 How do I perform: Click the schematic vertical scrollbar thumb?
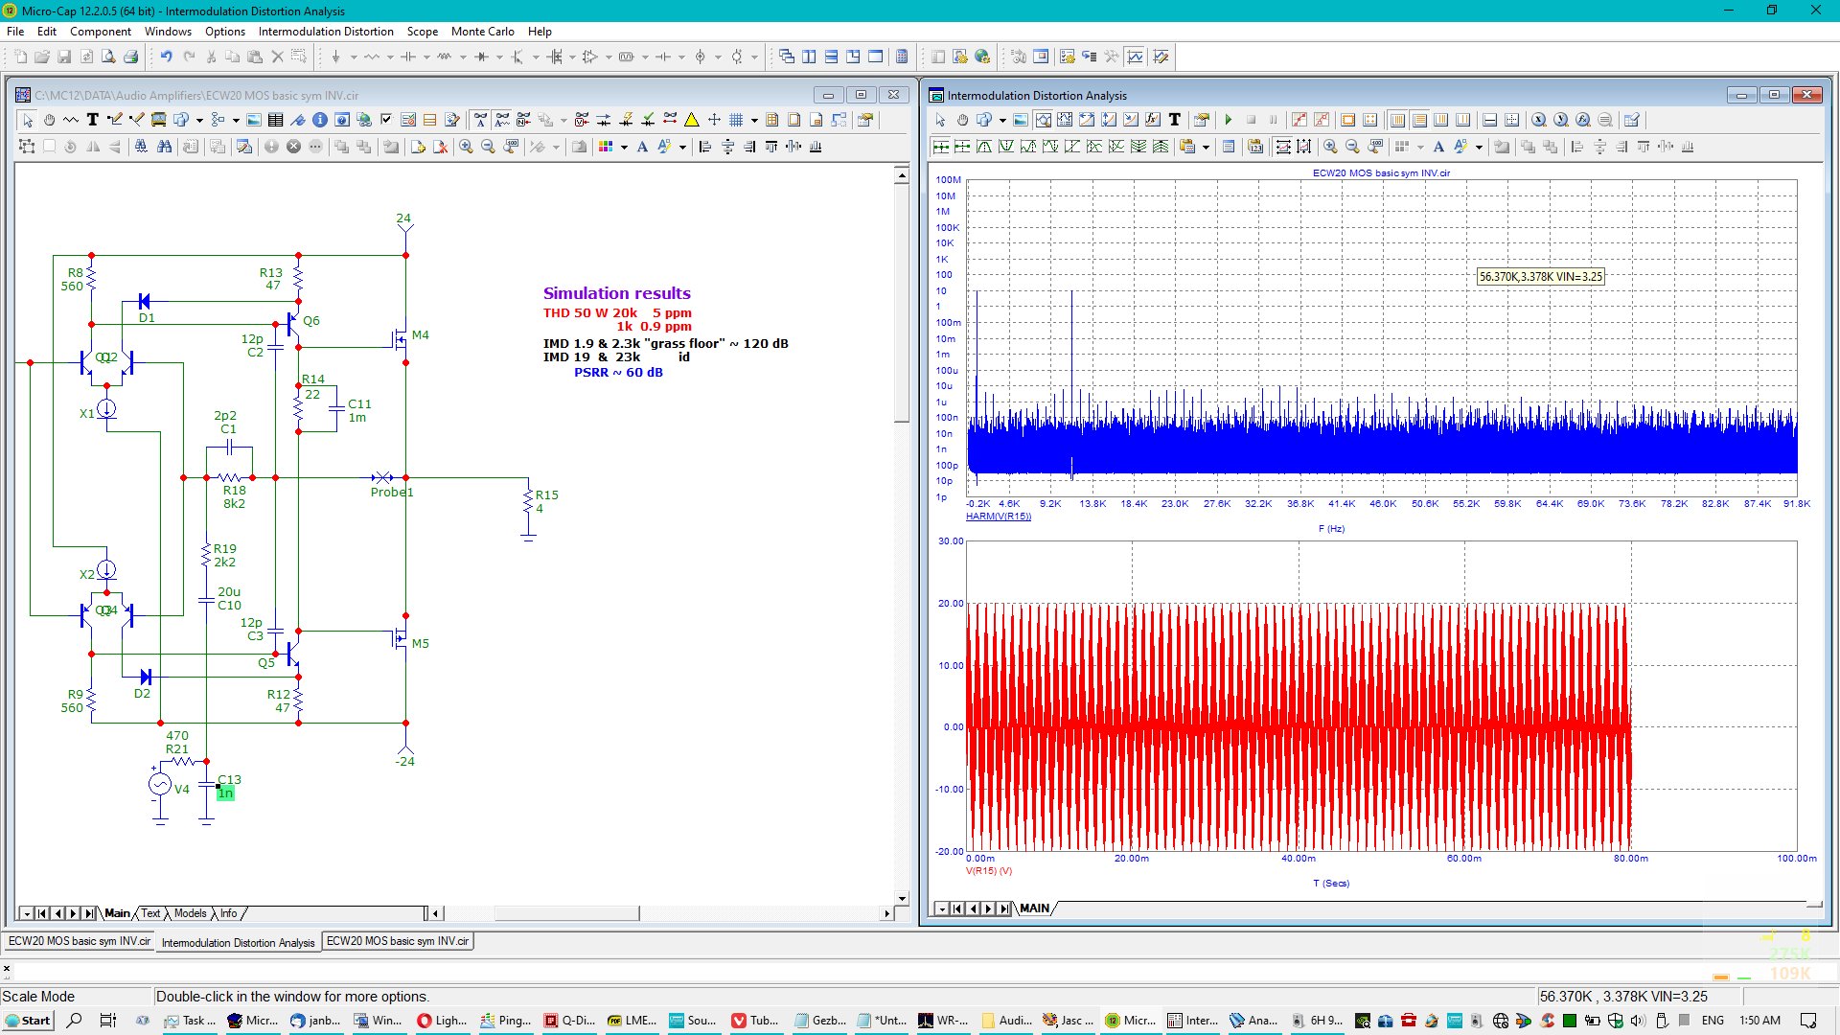tap(902, 303)
